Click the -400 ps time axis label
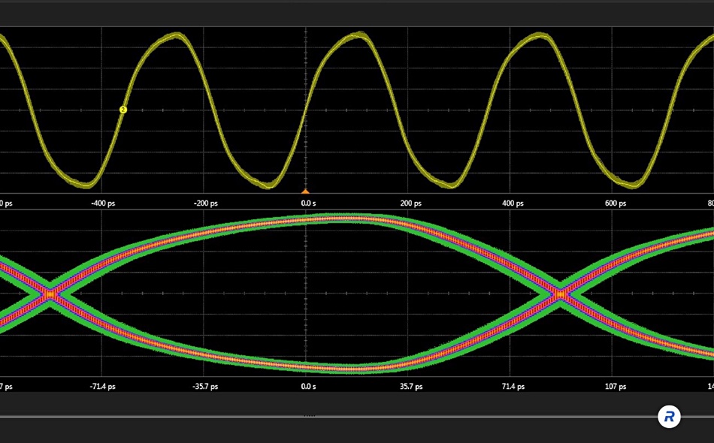714x443 pixels. 103,203
